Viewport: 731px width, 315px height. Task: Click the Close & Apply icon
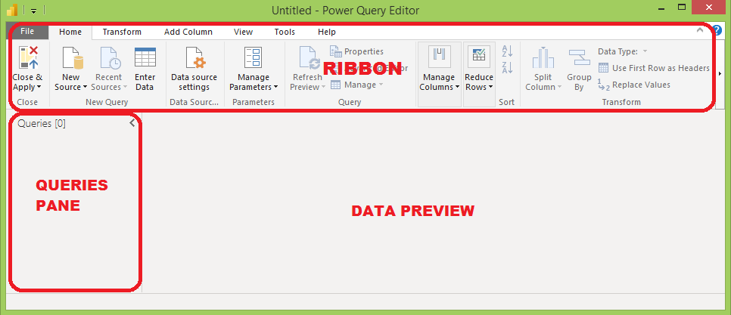pyautogui.click(x=28, y=57)
